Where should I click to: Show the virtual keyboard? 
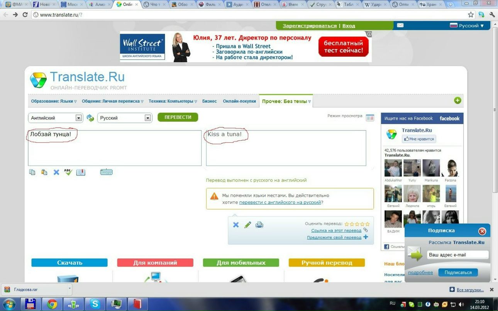point(106,172)
